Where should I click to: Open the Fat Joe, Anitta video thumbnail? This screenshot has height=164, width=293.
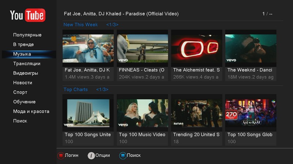click(88, 48)
